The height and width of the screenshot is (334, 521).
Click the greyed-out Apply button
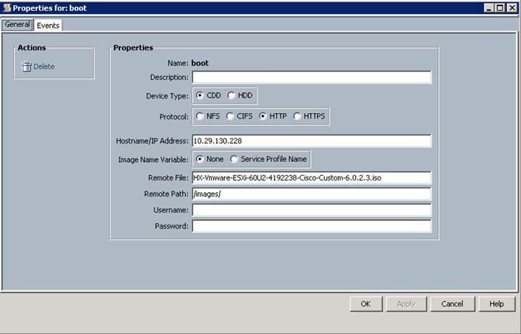click(406, 304)
